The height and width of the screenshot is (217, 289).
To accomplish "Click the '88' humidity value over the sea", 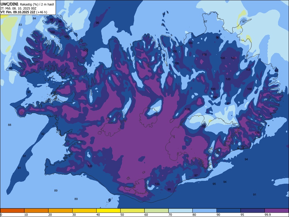I will point(10,125).
